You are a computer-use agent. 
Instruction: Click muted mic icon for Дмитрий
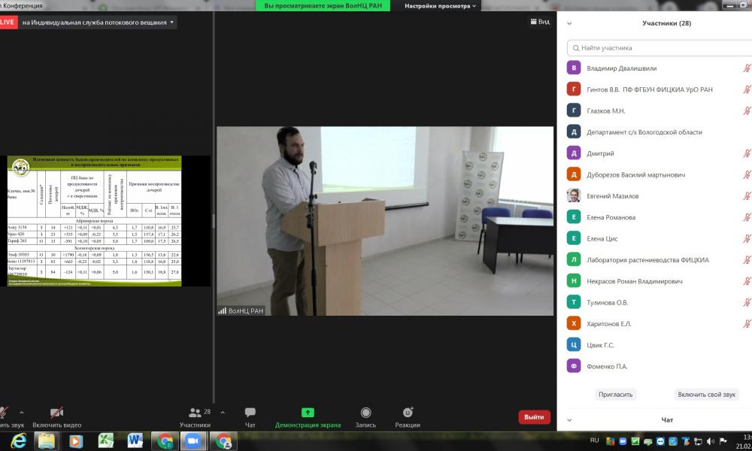pos(747,153)
